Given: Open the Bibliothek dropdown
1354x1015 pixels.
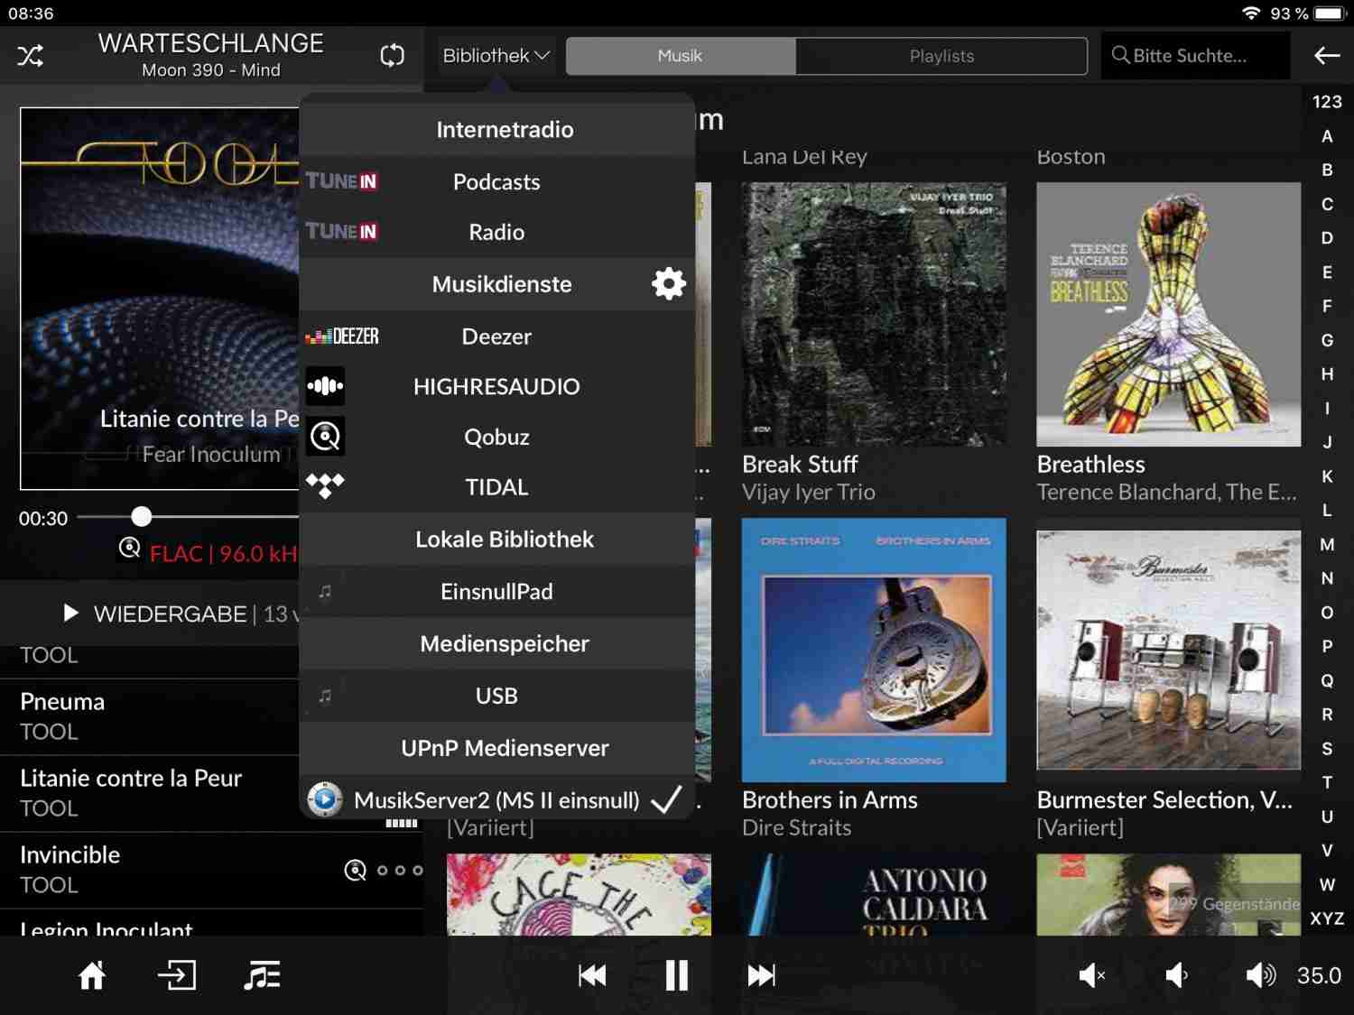Looking at the screenshot, I should coord(496,56).
